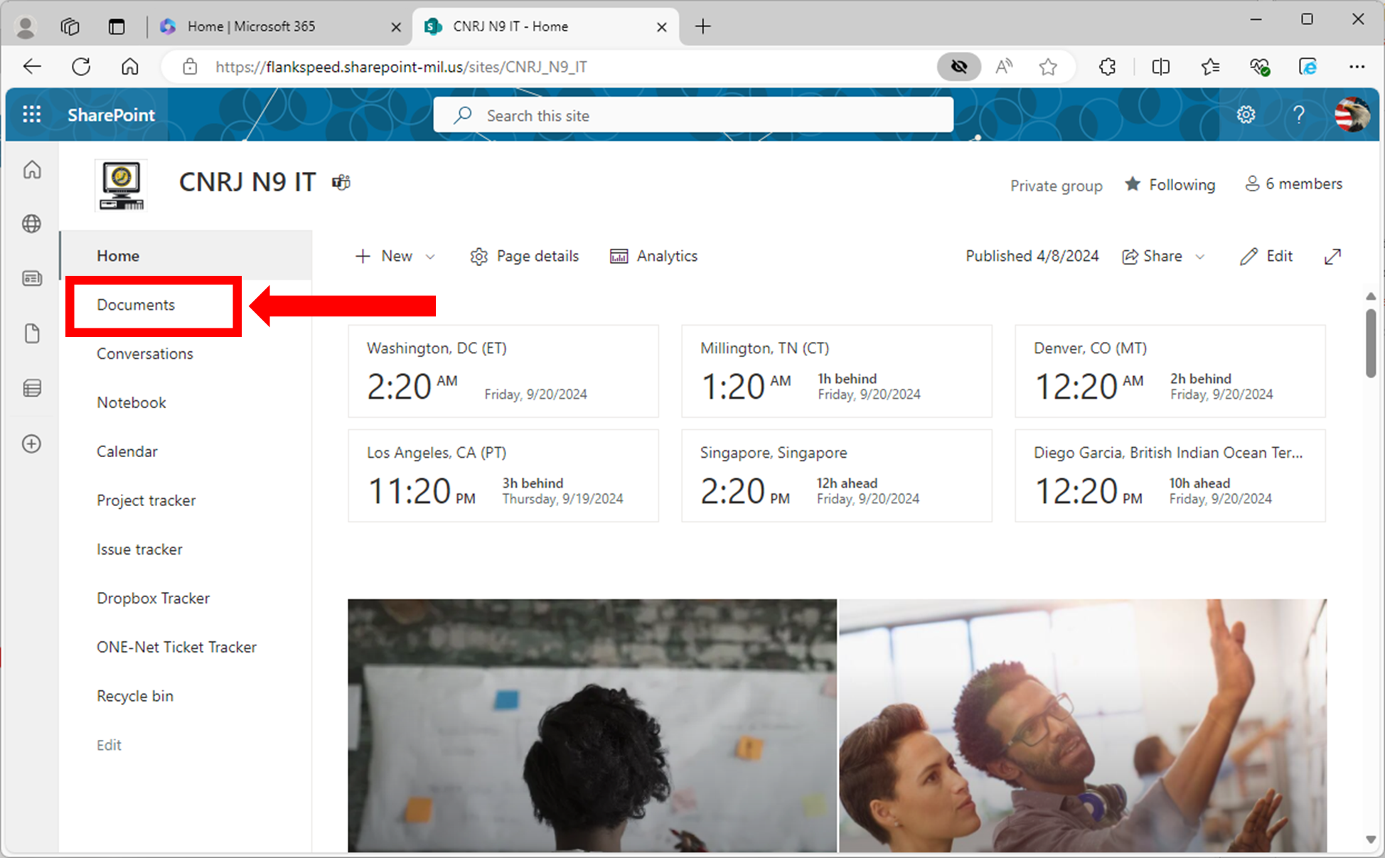The image size is (1385, 858).
Task: Open the My Sites globe icon
Action: (32, 223)
